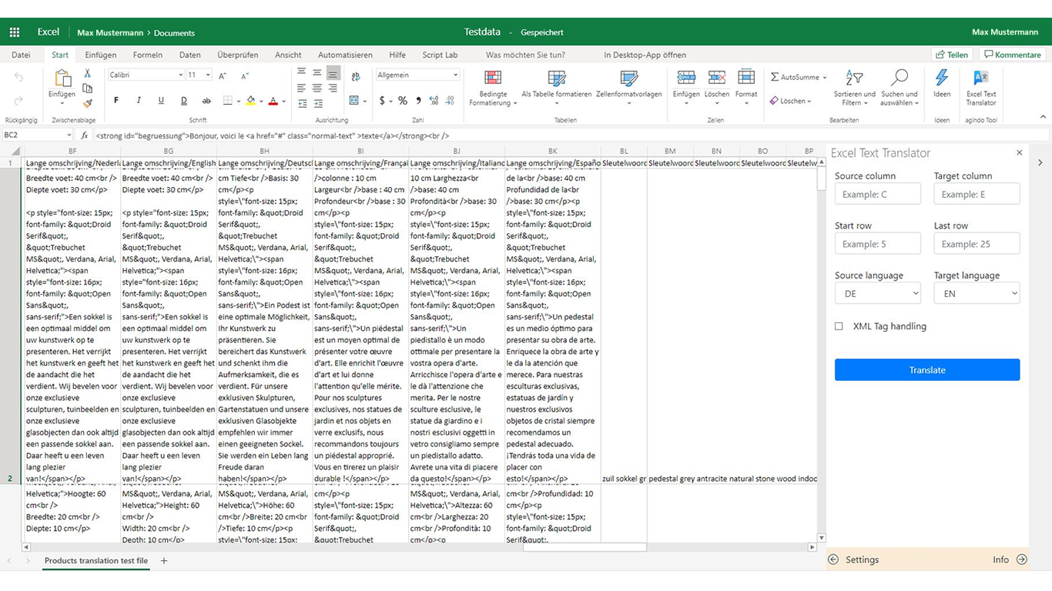
Task: Activate the Format Painter brush
Action: pyautogui.click(x=88, y=103)
